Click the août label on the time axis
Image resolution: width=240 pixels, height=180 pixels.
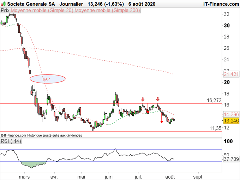point(170,177)
